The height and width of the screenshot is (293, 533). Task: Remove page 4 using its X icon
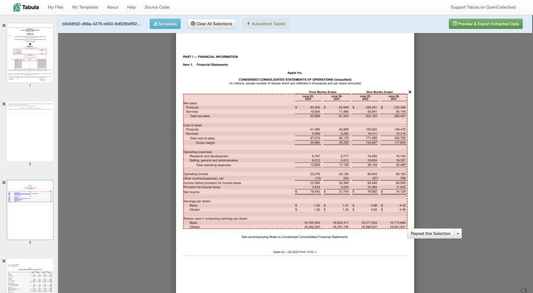4,261
